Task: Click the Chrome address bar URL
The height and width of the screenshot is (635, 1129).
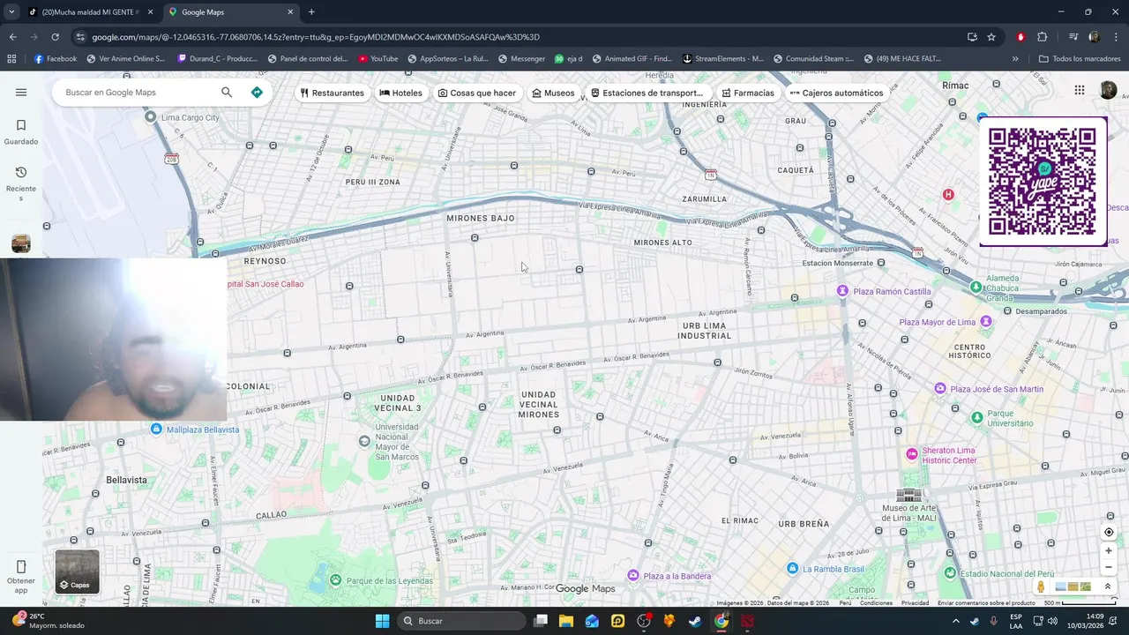Action: coord(316,37)
